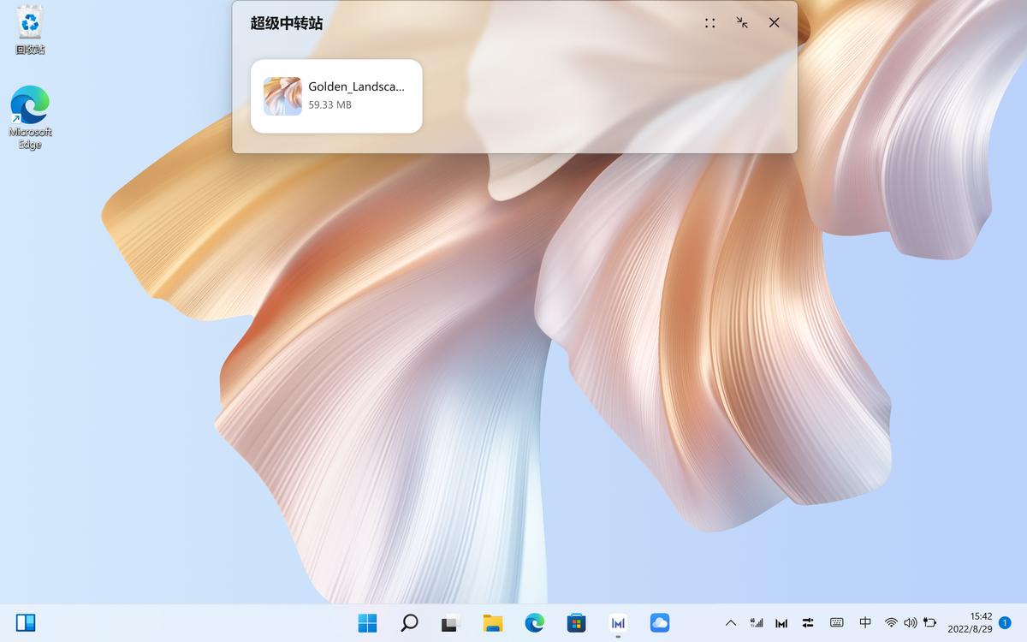The height and width of the screenshot is (642, 1027).
Task: Switch the 中 input method indicator
Action: pyautogui.click(x=865, y=622)
